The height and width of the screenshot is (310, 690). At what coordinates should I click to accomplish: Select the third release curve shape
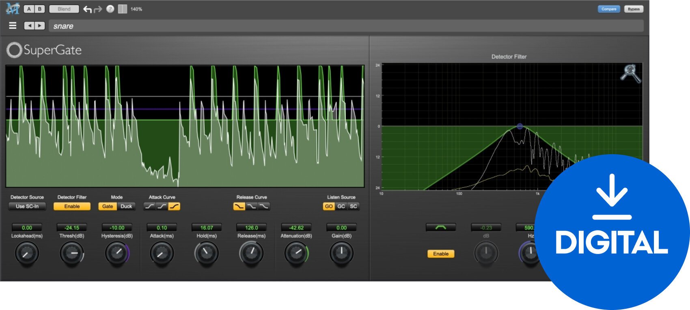click(264, 206)
